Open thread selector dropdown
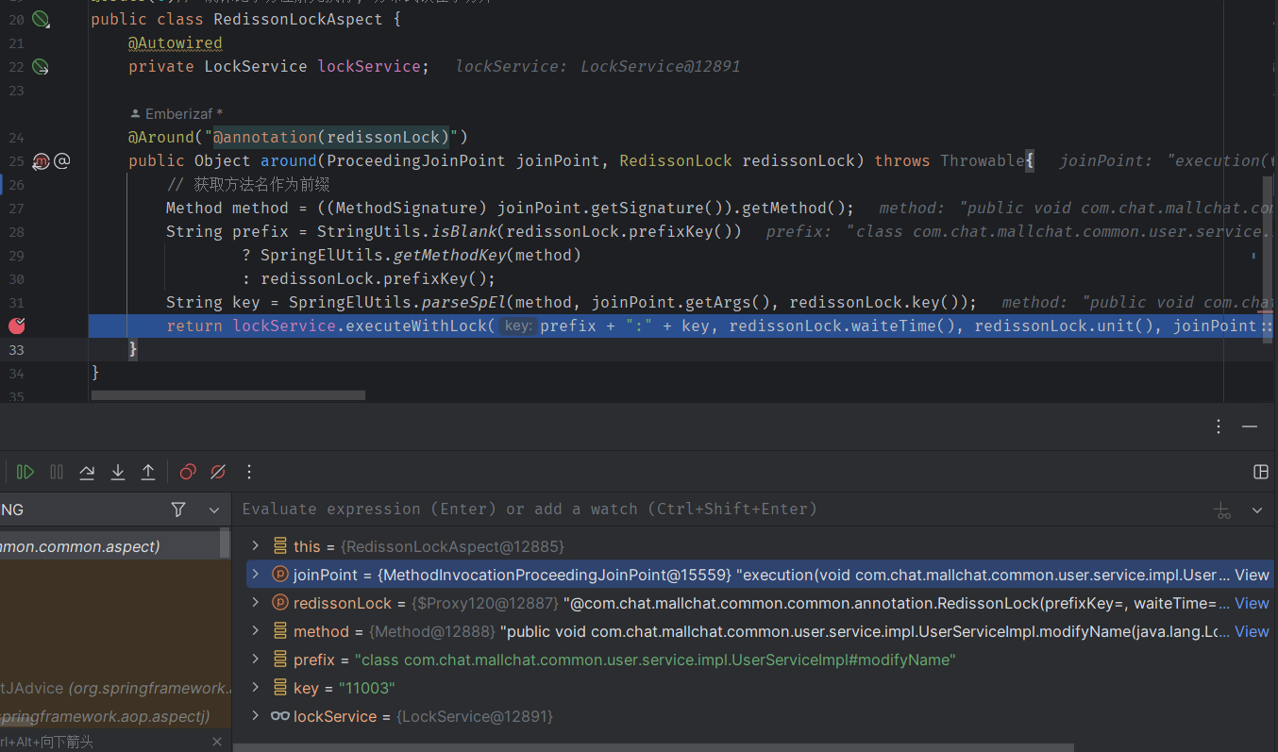1278x752 pixels. point(214,510)
